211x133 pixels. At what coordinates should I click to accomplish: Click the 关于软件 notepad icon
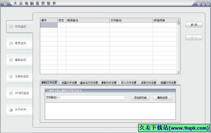[x=11, y=110]
